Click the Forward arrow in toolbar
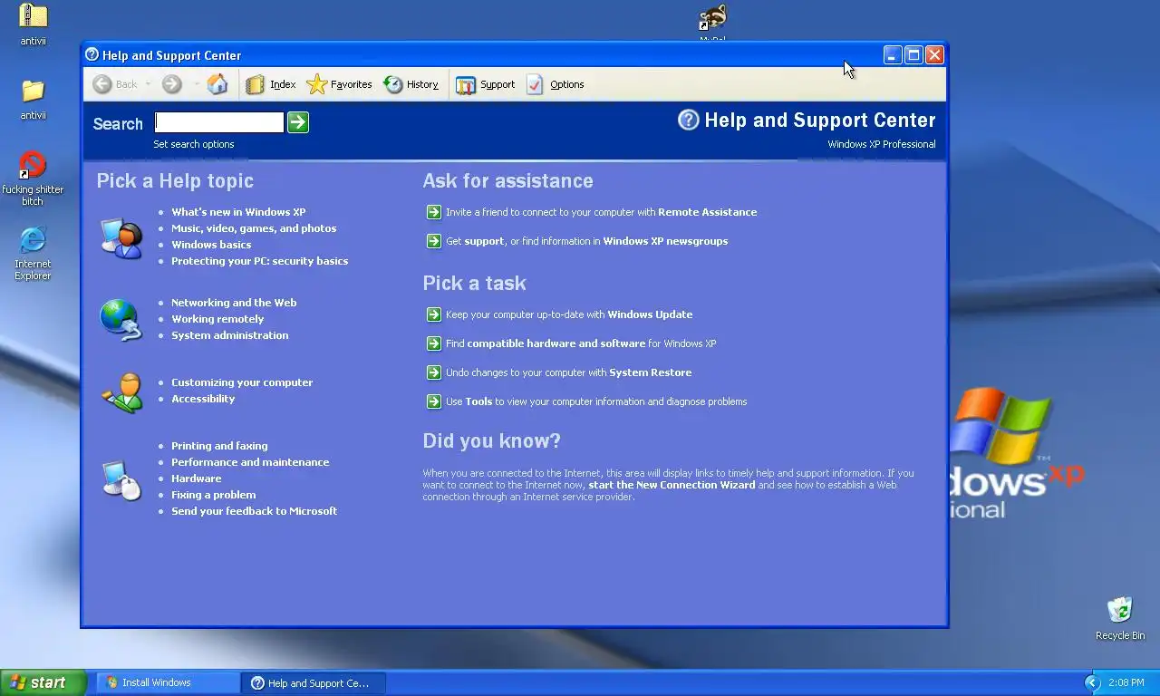This screenshot has width=1160, height=696. [171, 84]
